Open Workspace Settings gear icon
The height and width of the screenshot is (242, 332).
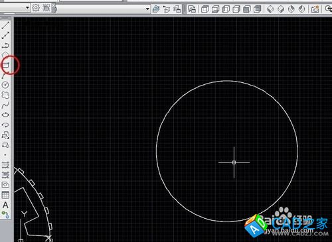(x=36, y=8)
